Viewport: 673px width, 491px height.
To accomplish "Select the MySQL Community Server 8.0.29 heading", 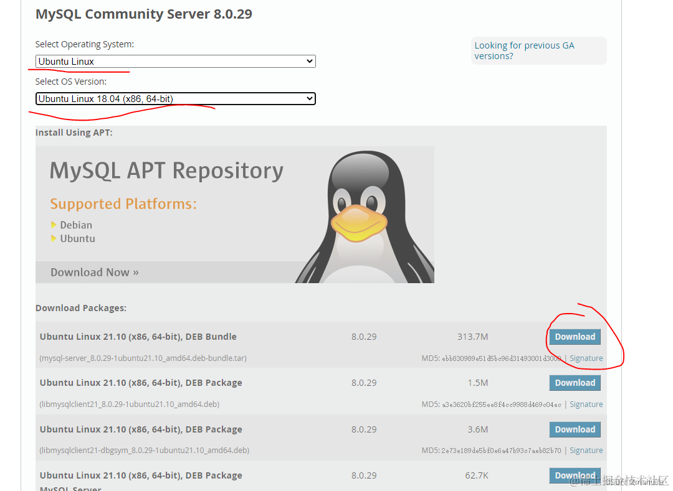I will point(144,14).
